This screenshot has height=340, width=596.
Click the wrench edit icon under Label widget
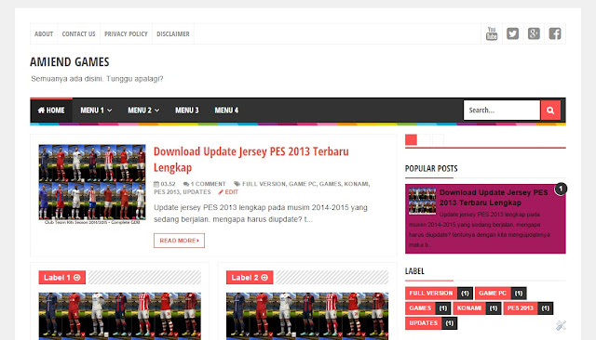(x=561, y=325)
